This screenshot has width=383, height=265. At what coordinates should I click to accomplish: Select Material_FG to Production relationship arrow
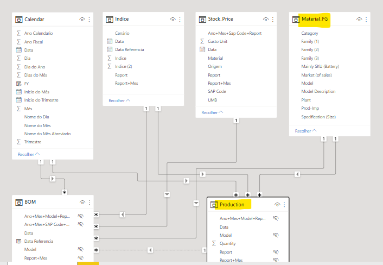pos(297,174)
